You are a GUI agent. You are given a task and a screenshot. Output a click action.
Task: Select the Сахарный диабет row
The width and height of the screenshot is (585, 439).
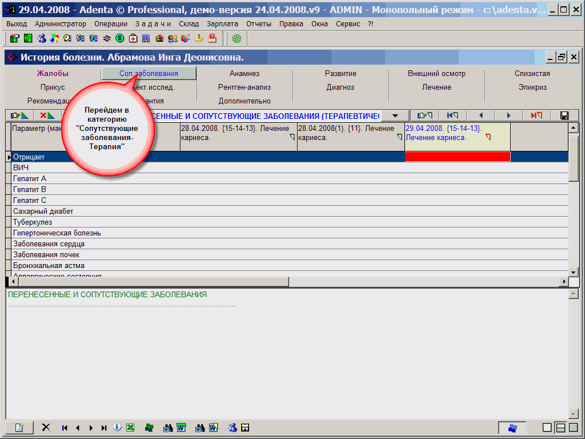click(43, 211)
